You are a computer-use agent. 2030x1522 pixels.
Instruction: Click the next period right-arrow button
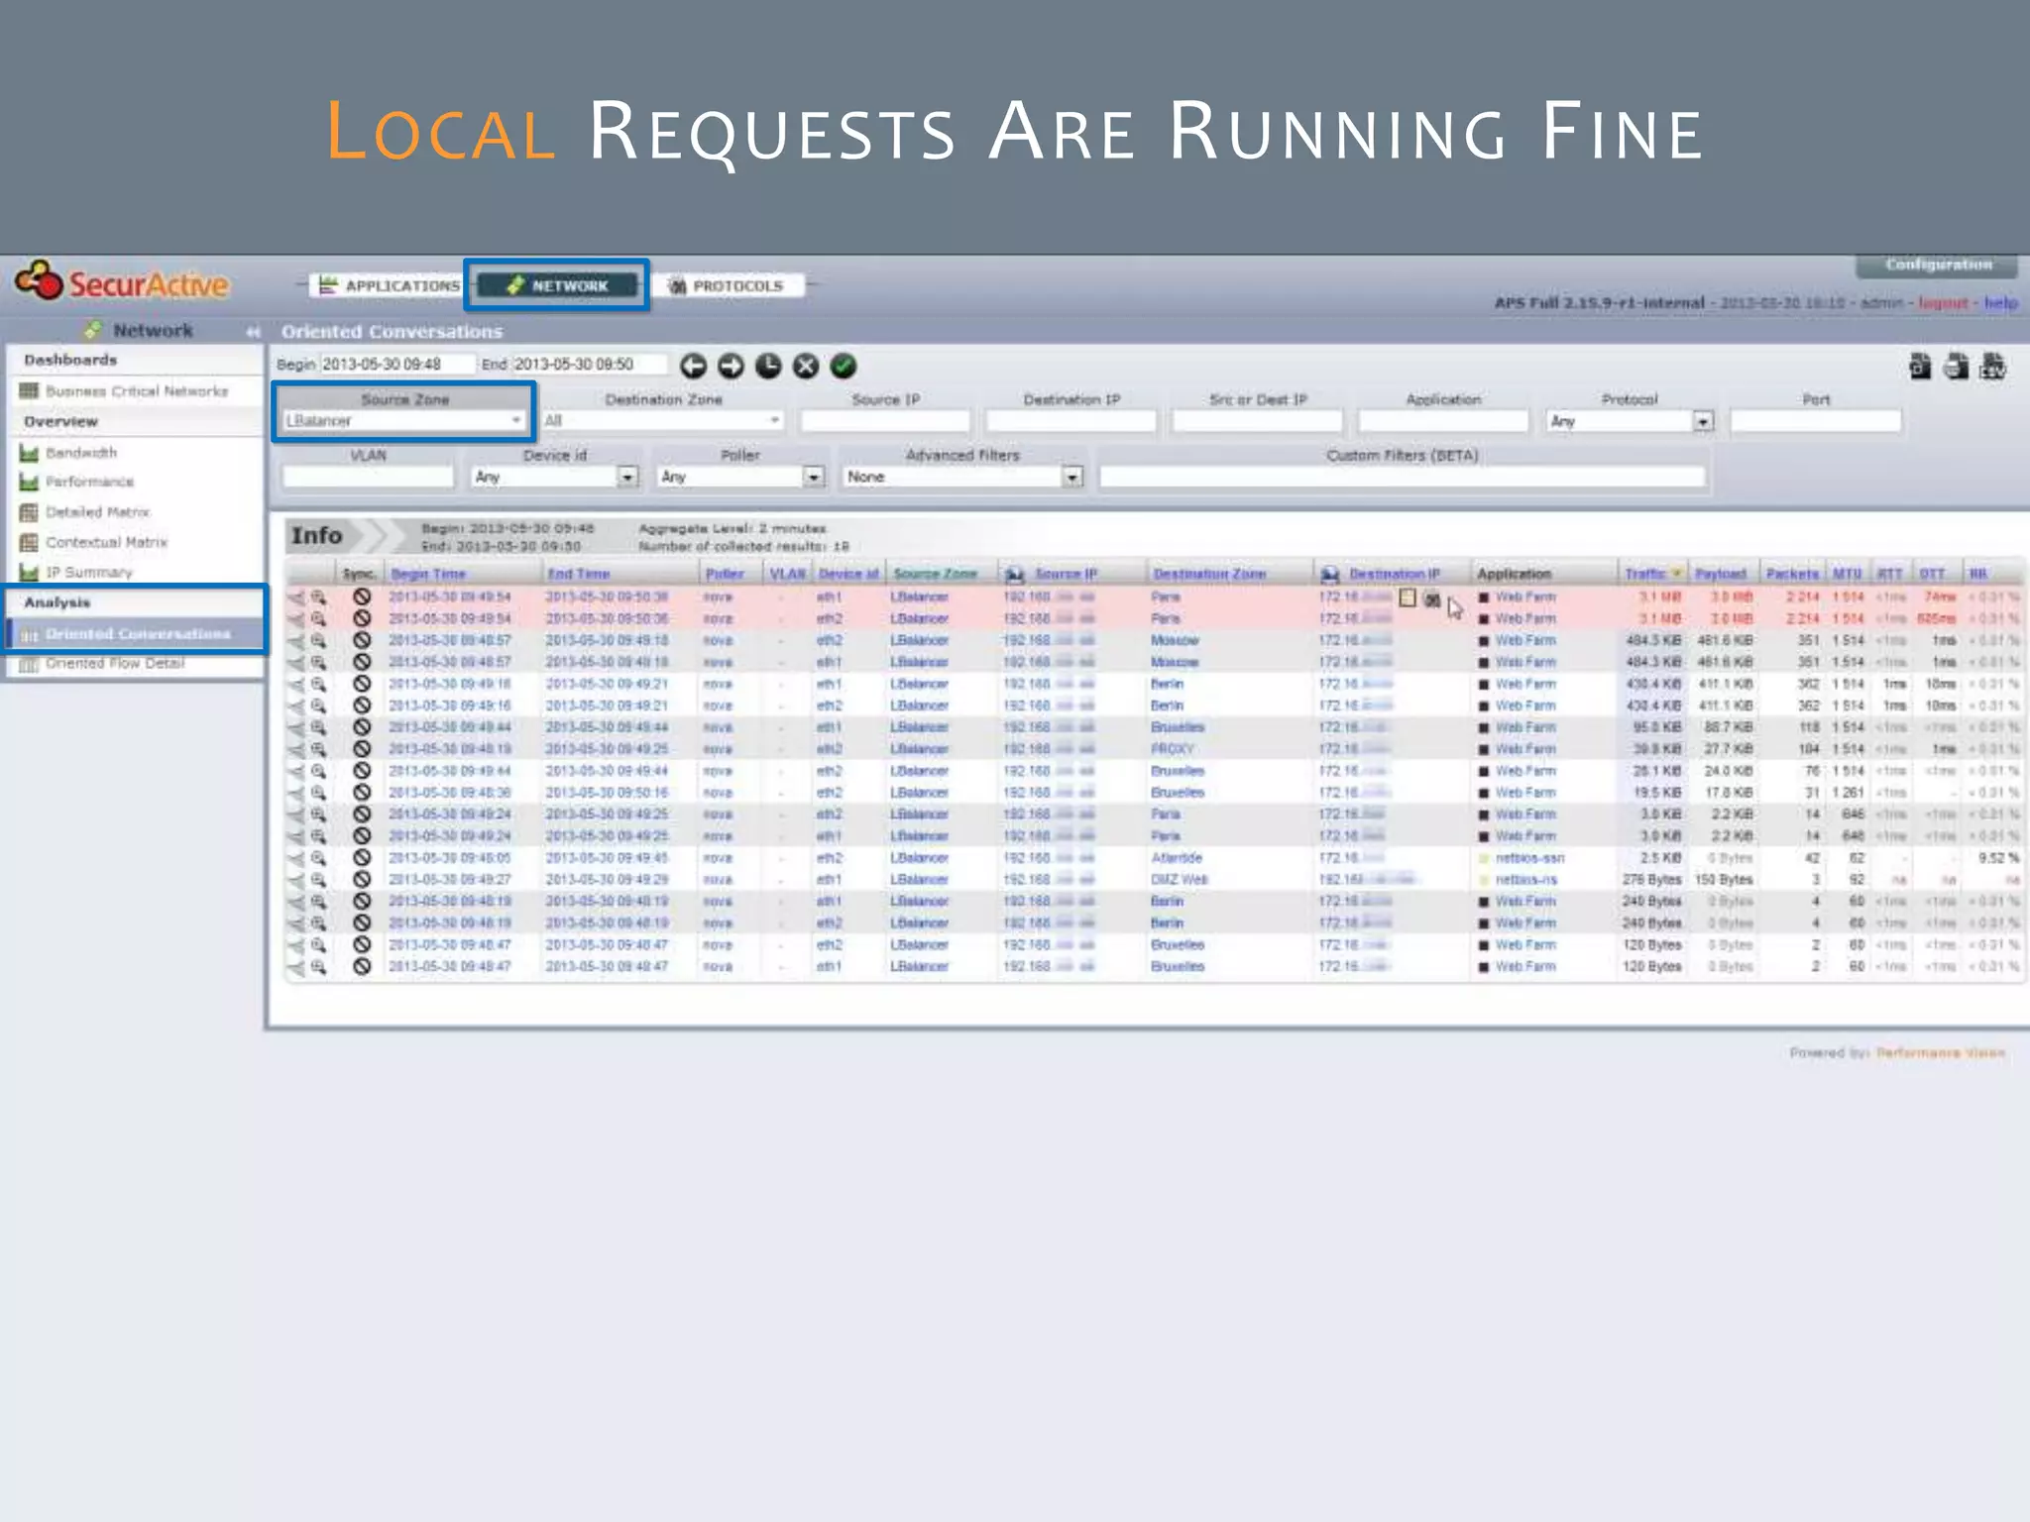(x=731, y=367)
